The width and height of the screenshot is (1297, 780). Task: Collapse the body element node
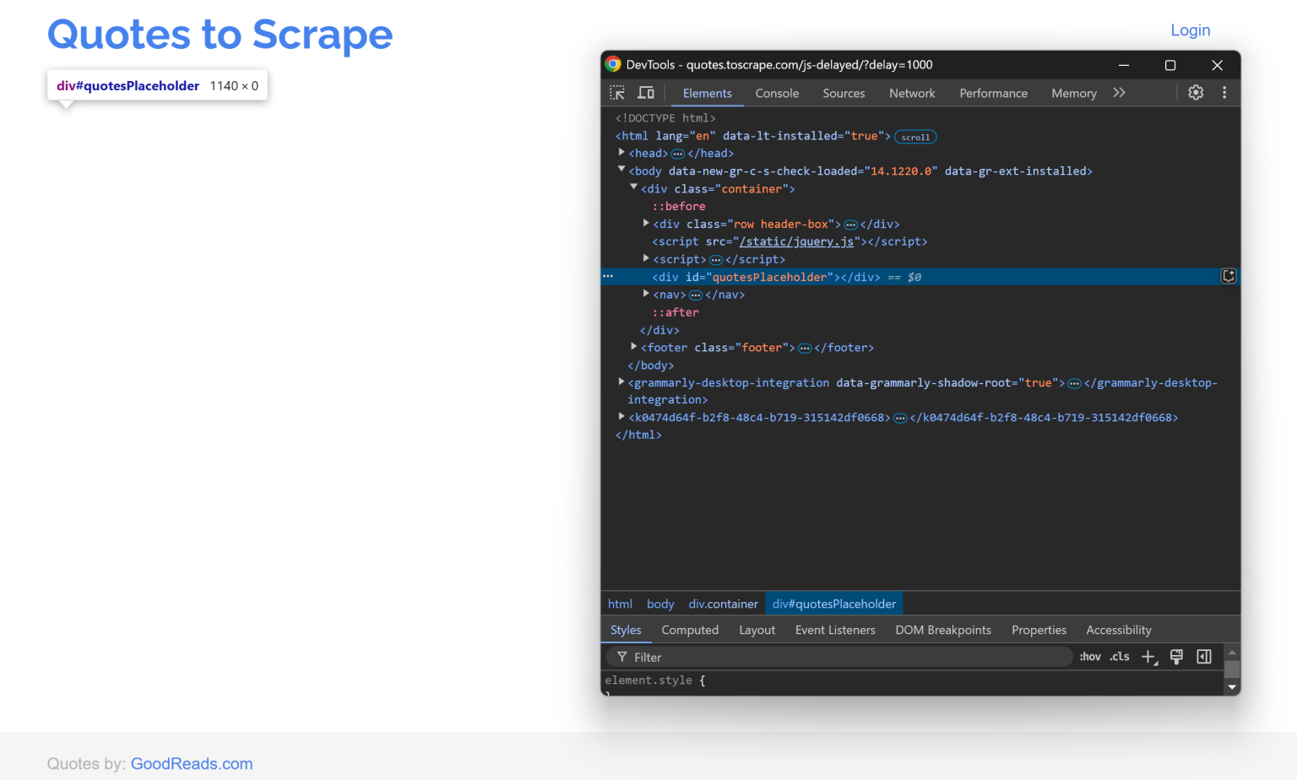pyautogui.click(x=621, y=171)
